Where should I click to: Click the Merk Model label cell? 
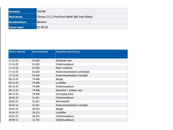tap(22, 16)
